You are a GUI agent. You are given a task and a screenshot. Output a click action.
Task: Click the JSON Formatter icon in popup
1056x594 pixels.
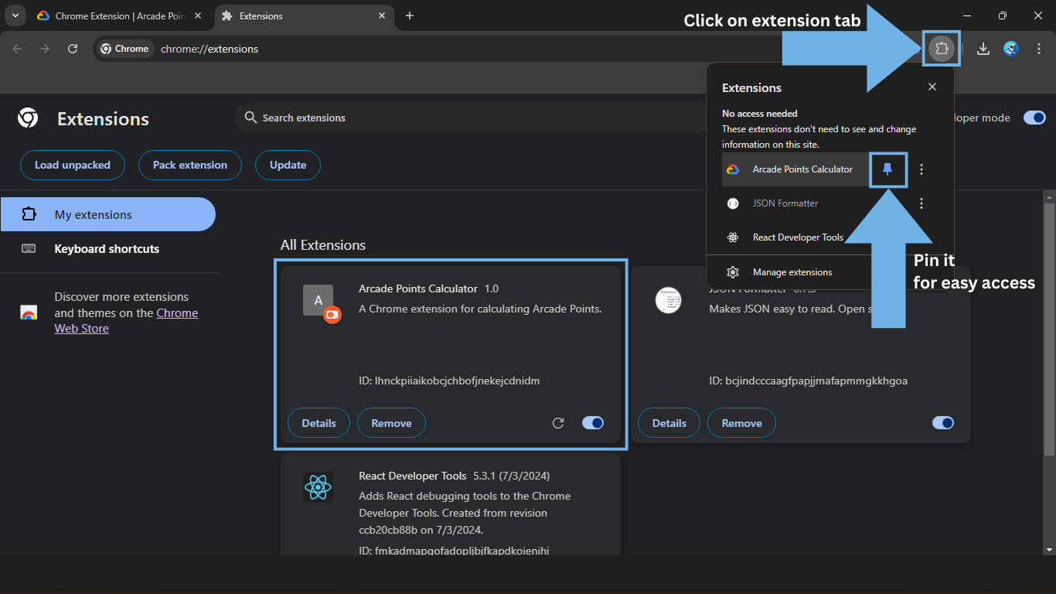733,203
